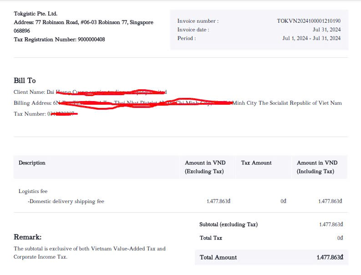Click the Bill To heading
The image size is (361, 275).
pos(25,81)
